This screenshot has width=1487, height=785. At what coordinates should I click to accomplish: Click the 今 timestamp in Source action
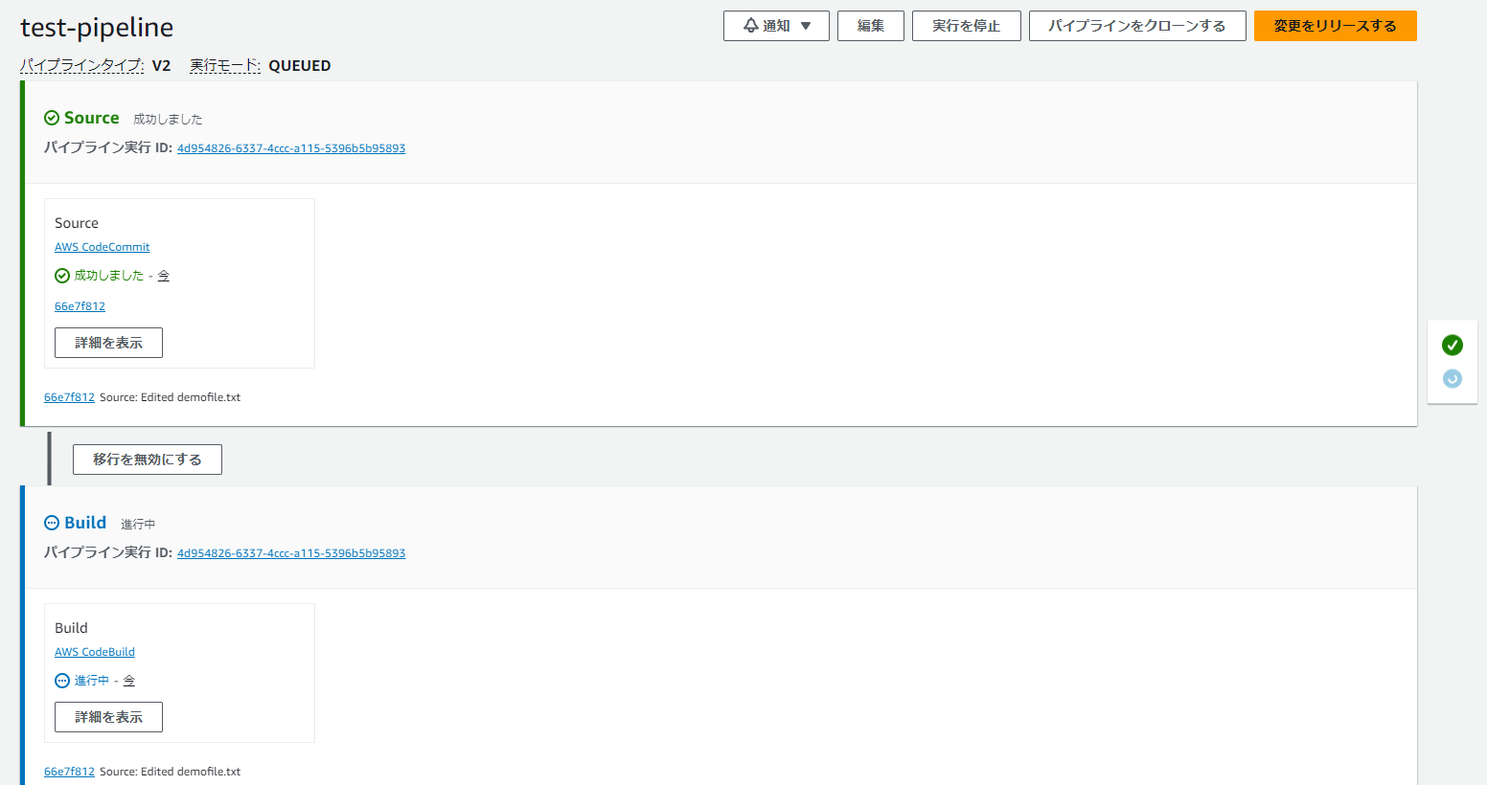[164, 276]
